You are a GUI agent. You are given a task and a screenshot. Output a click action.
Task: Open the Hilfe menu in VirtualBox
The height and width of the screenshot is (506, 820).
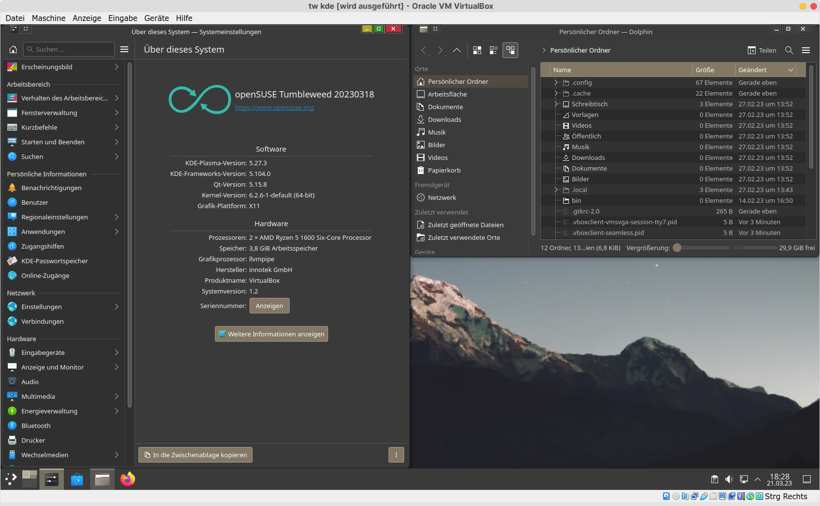(x=184, y=18)
